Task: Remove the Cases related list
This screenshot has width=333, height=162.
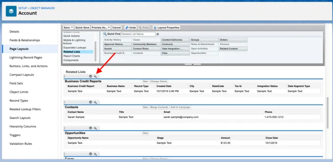Action: (91, 154)
